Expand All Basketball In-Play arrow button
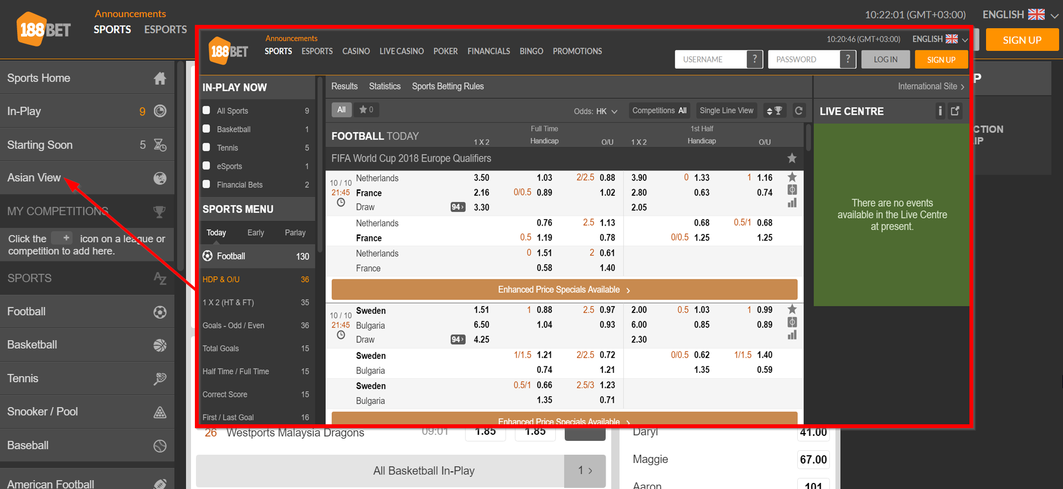The width and height of the screenshot is (1063, 489). [585, 471]
